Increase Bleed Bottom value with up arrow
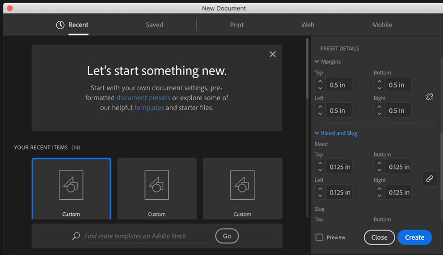Screen dimensions: 443x255 tap(379, 163)
